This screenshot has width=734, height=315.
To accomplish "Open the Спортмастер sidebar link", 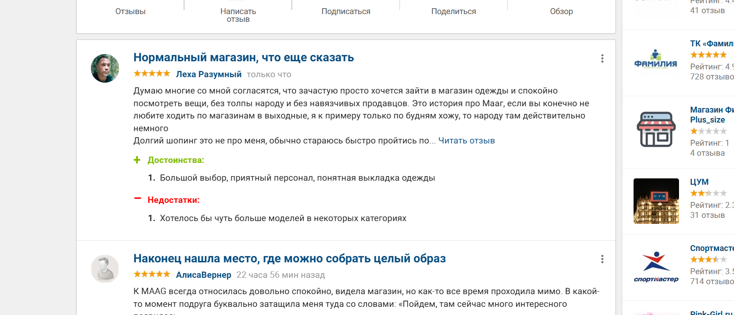I will [x=712, y=248].
